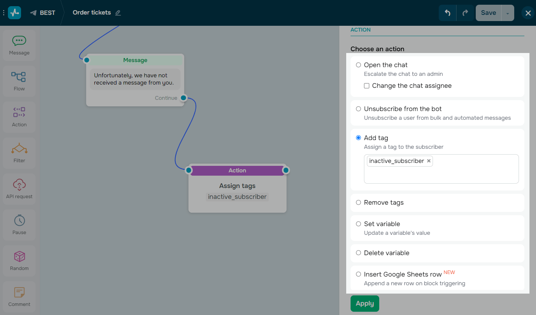Insert a Pause block
Image resolution: width=536 pixels, height=315 pixels.
click(x=19, y=225)
